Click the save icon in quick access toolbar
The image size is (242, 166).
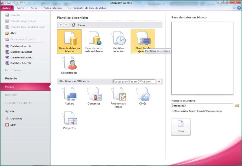click(x=9, y=3)
